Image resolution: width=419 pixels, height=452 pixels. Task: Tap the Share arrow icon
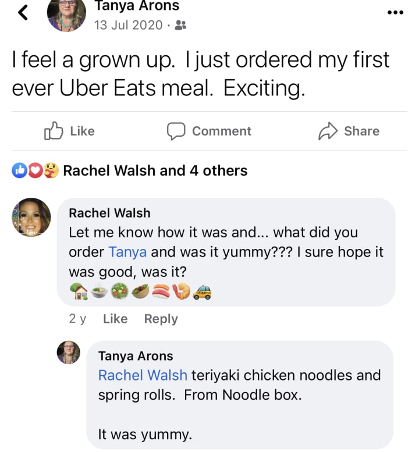328,131
